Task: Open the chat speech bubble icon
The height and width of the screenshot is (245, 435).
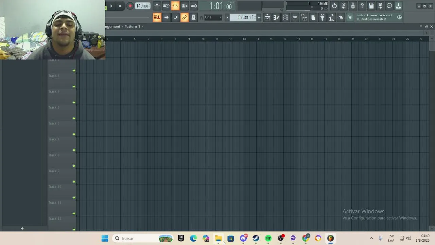Action: (389, 6)
